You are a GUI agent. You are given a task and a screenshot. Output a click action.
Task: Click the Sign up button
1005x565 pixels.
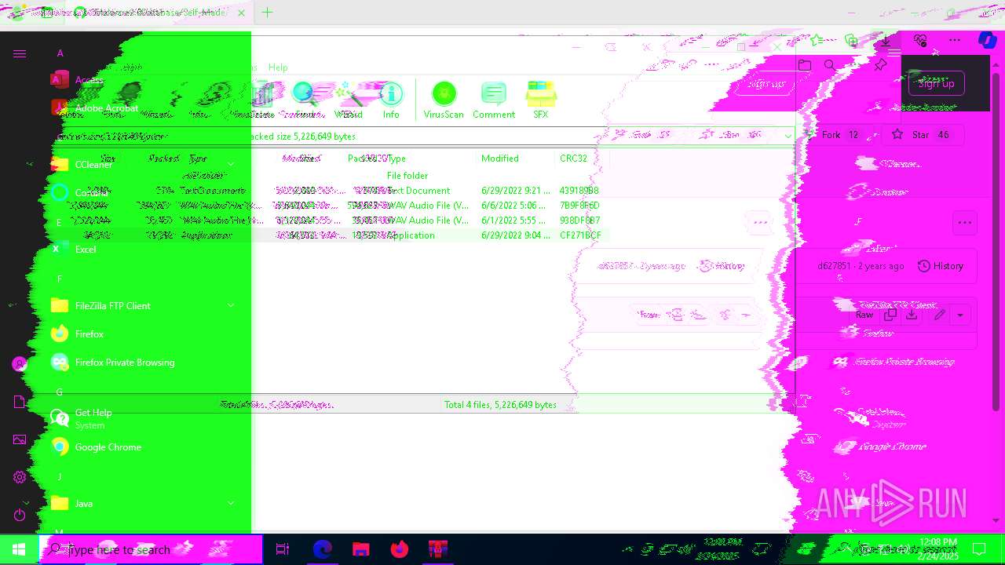pos(936,83)
